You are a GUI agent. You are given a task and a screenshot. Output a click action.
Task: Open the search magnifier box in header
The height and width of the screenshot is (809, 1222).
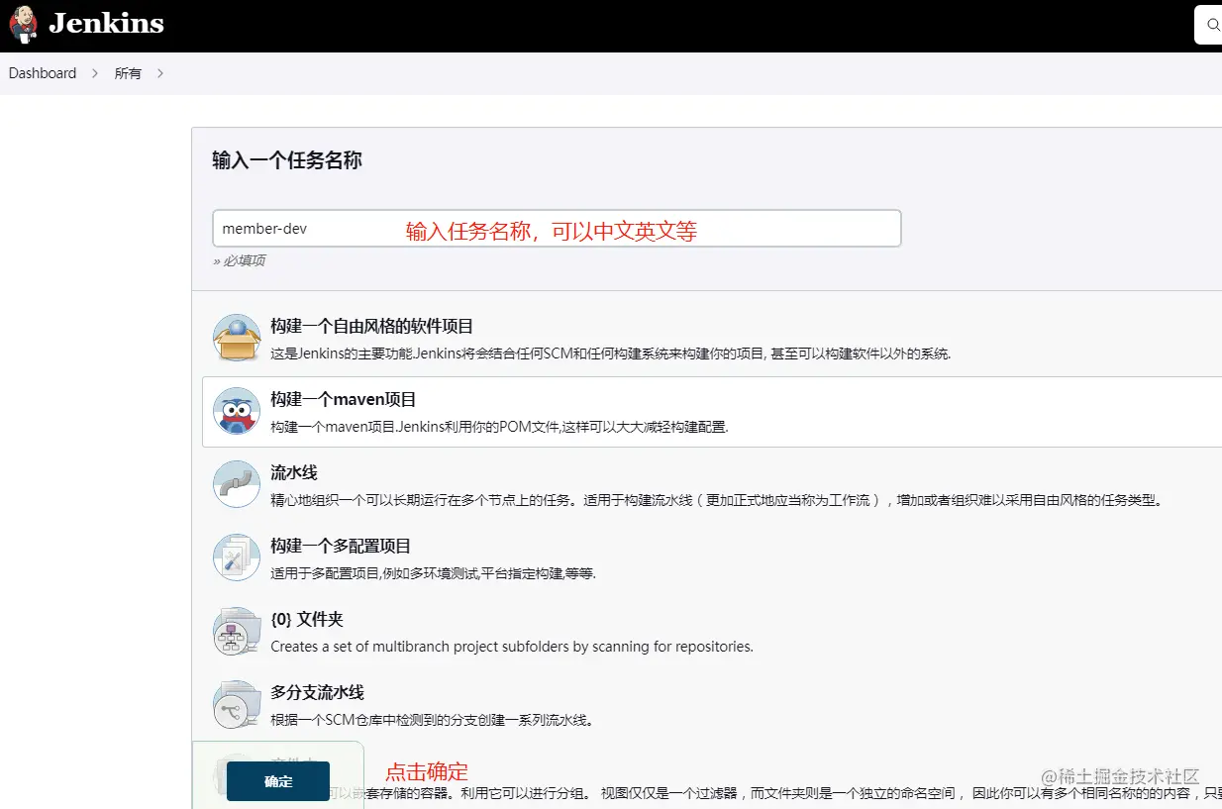click(x=1208, y=25)
